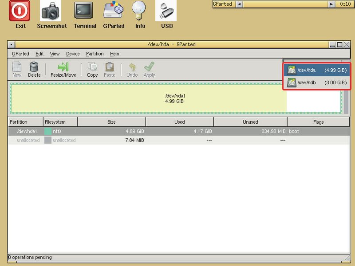This screenshot has height=266, width=355.
Task: Click the red Exit power icon
Action: tap(20, 11)
